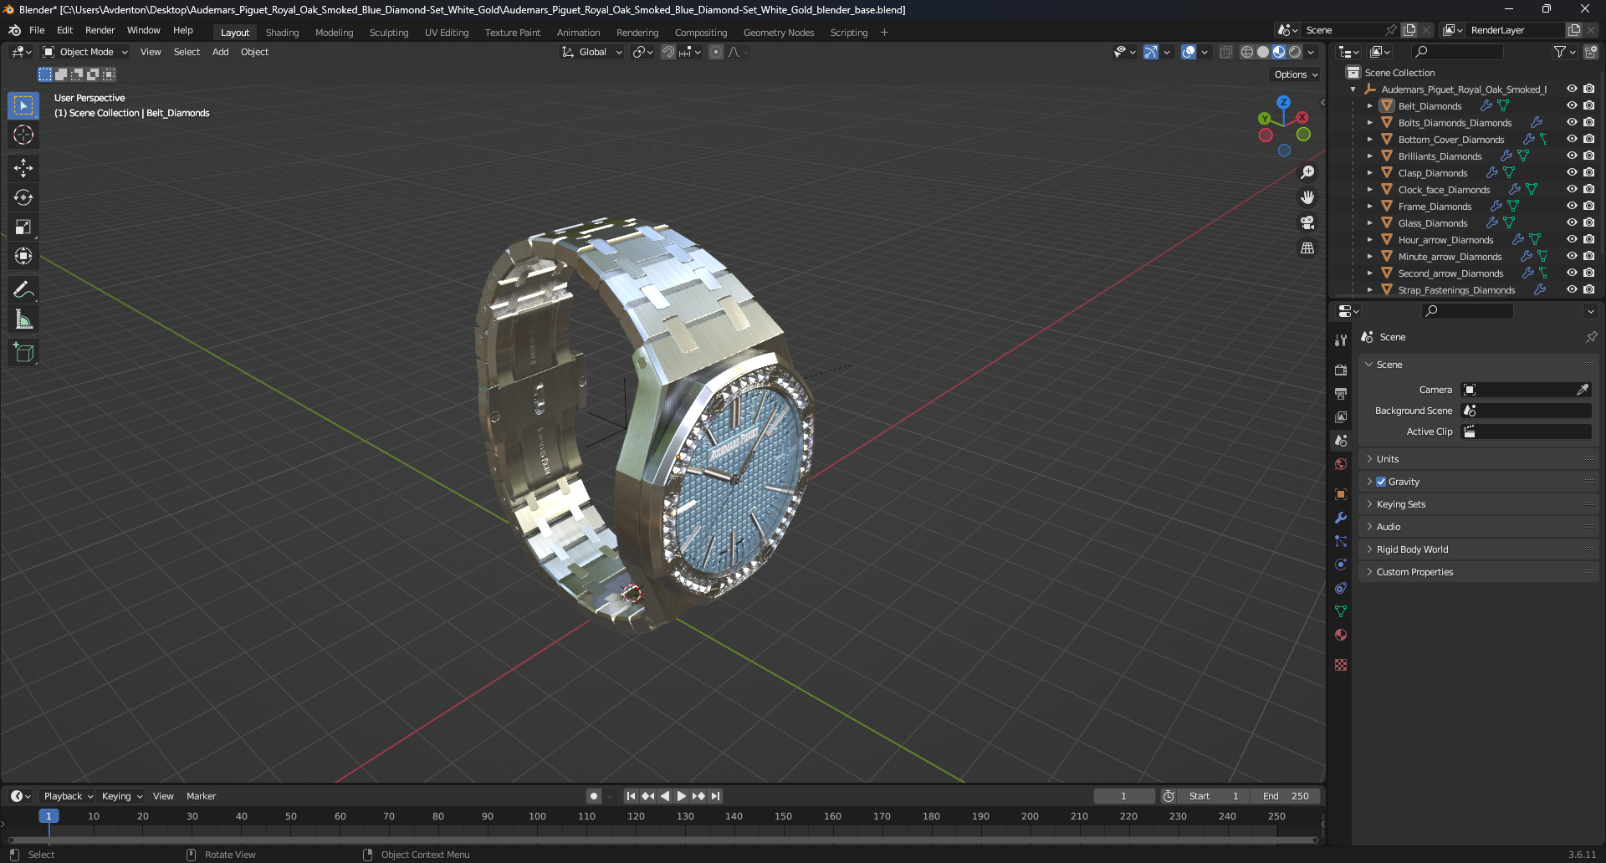This screenshot has width=1606, height=863.
Task: Select the Add Cube tool
Action: pyautogui.click(x=23, y=353)
